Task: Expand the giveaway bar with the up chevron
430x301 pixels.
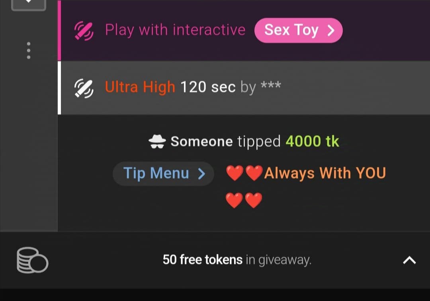Action: [409, 260]
